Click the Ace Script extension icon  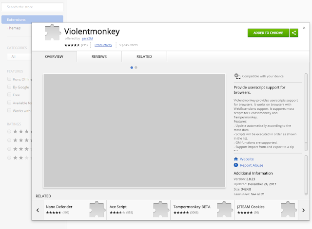point(160,210)
